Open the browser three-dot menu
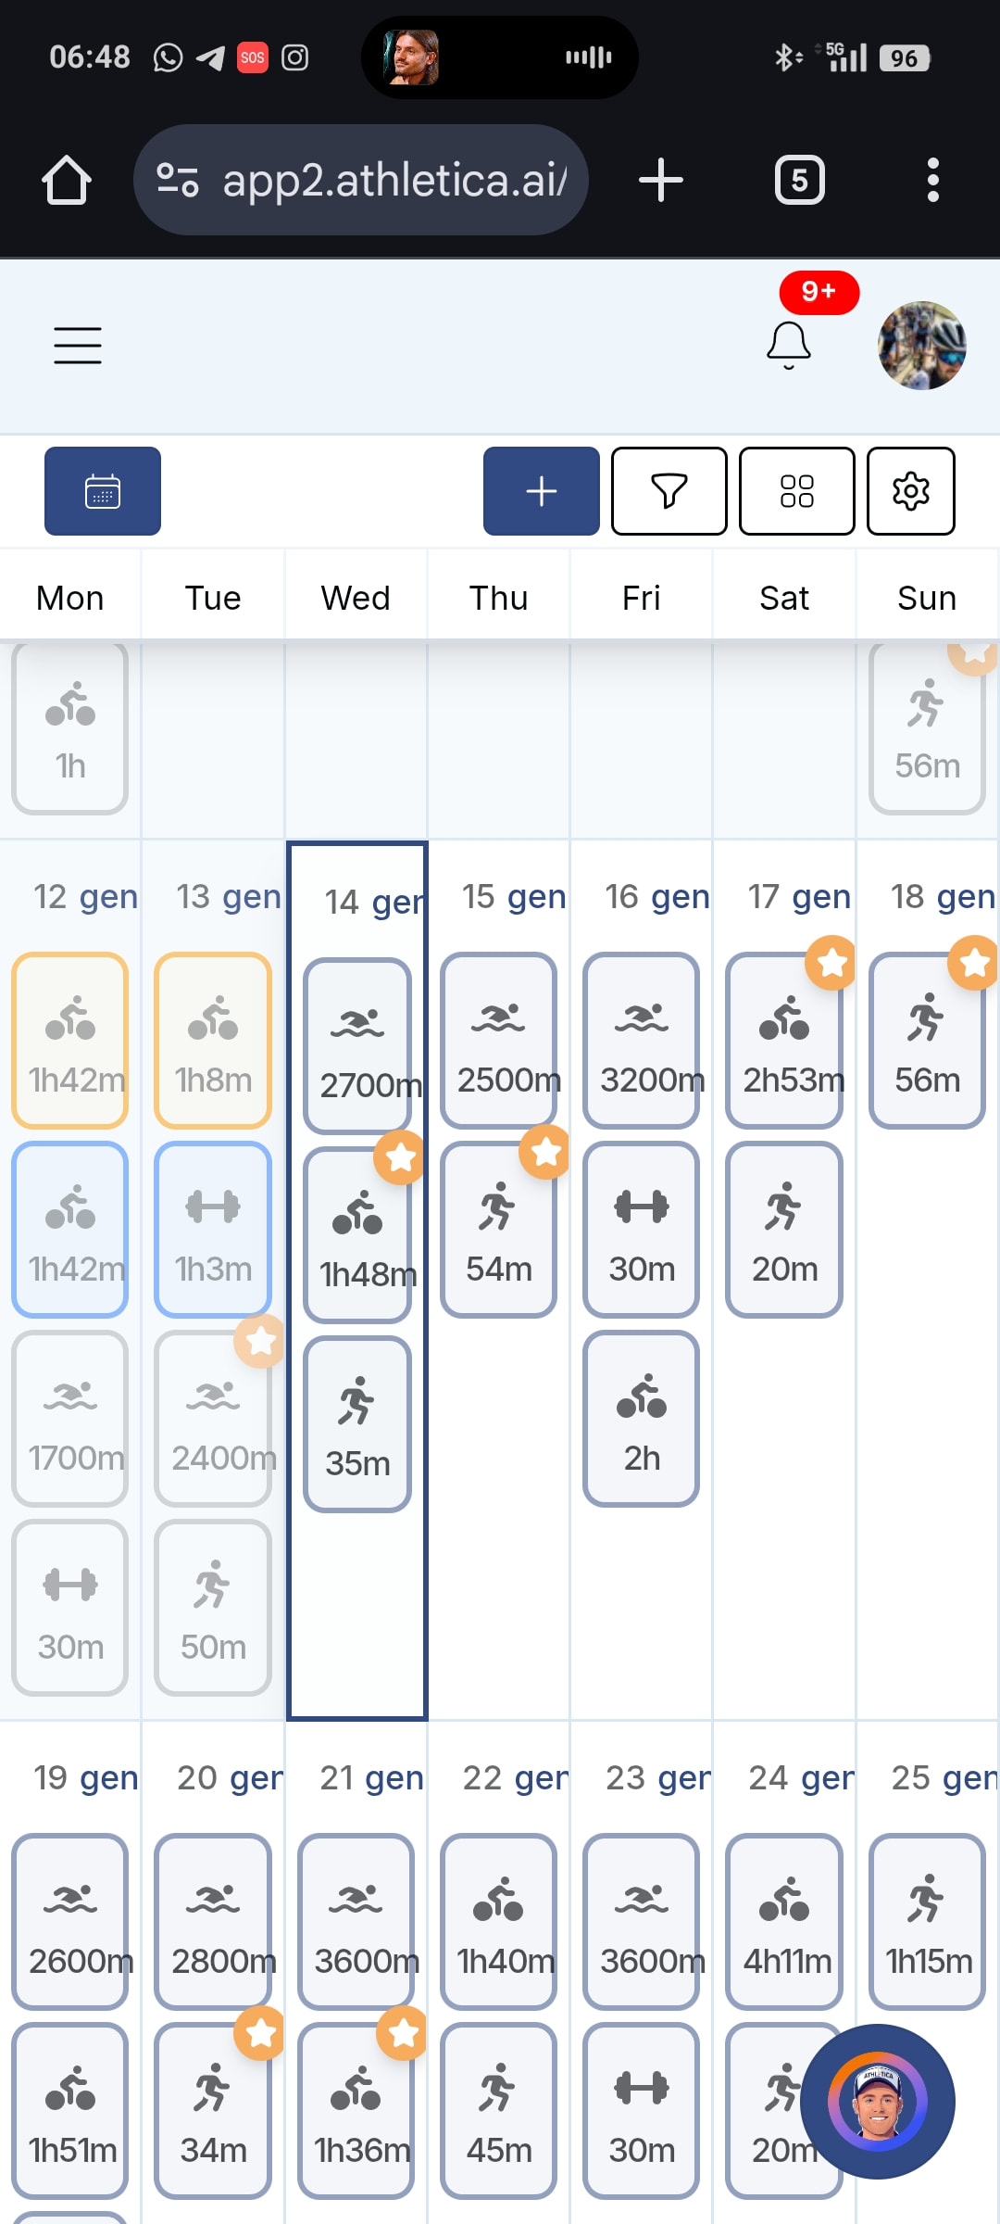The width and height of the screenshot is (1000, 2224). 932,180
